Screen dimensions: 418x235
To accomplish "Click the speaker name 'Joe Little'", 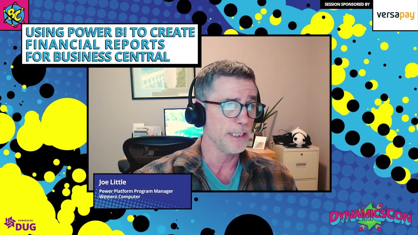I will coord(112,182).
